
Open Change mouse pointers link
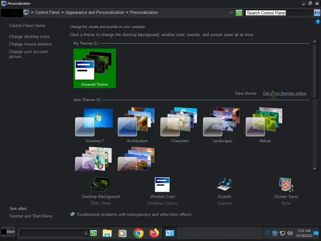click(30, 44)
